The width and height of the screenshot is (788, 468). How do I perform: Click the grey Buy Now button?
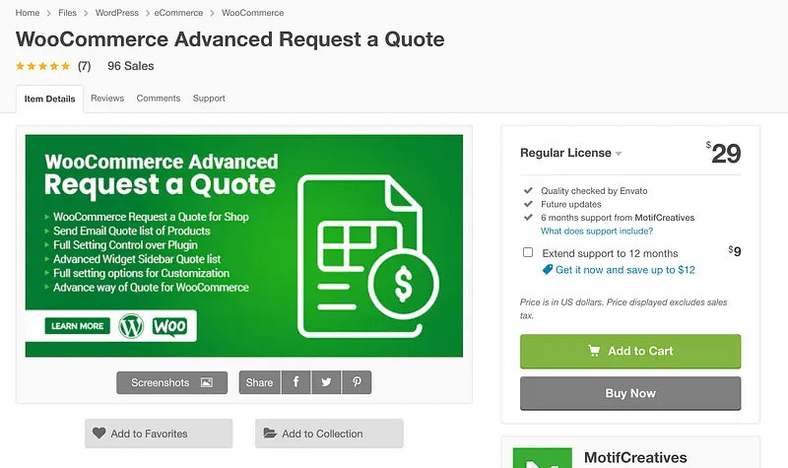(630, 393)
